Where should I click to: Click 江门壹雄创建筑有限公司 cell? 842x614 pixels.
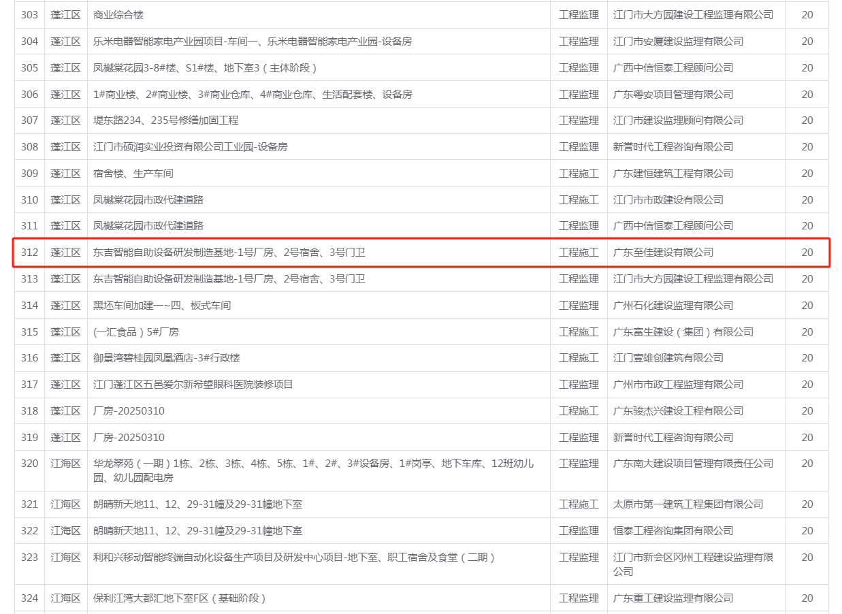tap(668, 358)
